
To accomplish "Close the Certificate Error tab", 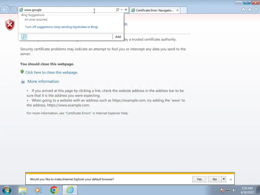I will [177, 10].
